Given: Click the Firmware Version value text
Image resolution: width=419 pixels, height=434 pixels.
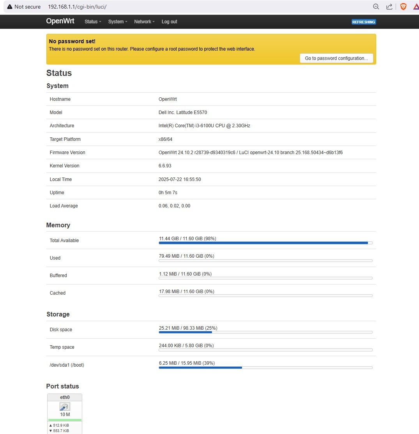Looking at the screenshot, I should [251, 153].
